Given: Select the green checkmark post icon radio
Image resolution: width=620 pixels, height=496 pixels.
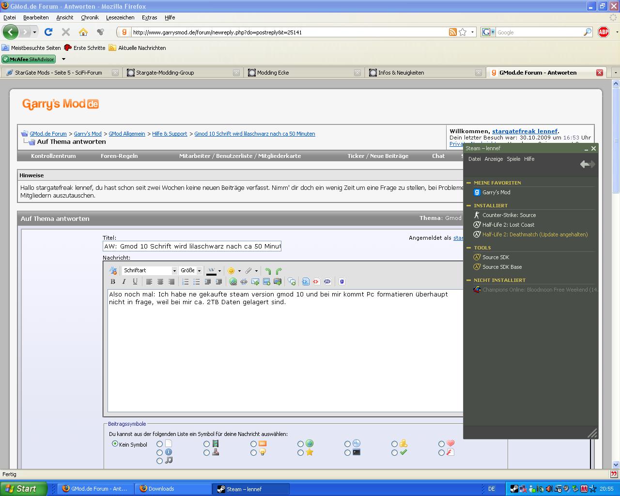Looking at the screenshot, I should click(x=394, y=452).
